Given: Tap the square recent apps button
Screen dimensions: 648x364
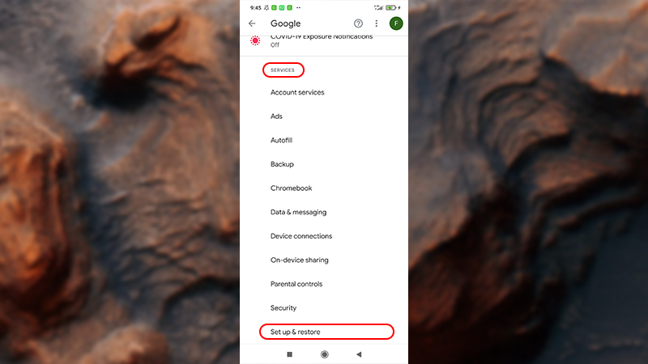Looking at the screenshot, I should click(x=290, y=354).
